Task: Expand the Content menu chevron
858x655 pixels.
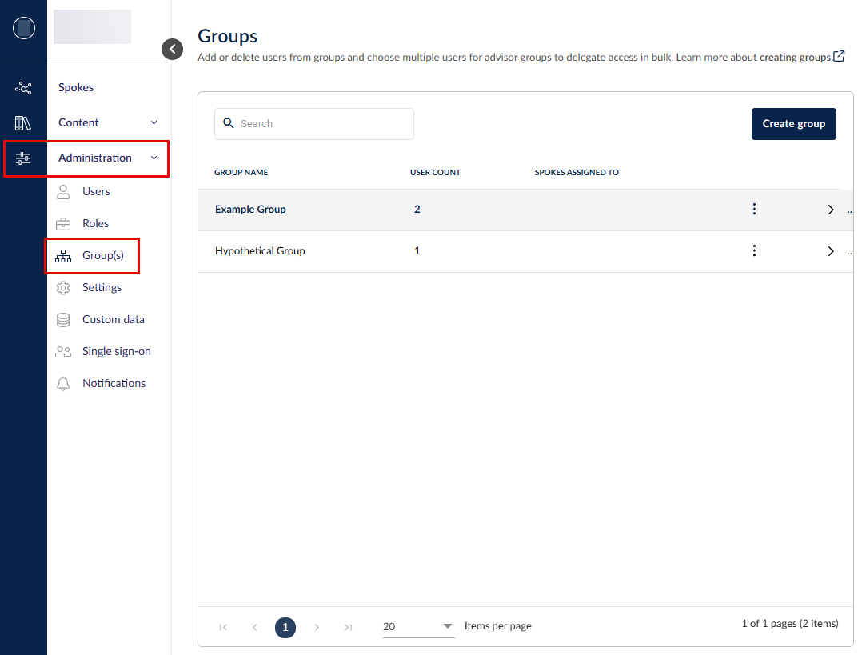Action: pyautogui.click(x=154, y=123)
